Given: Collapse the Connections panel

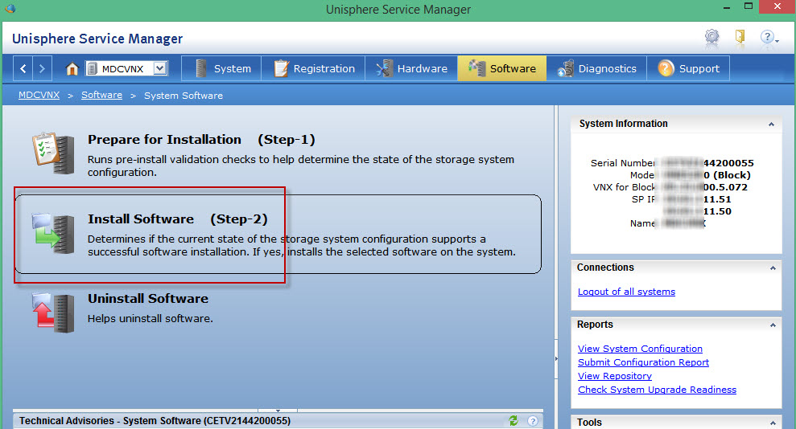Looking at the screenshot, I should [773, 268].
